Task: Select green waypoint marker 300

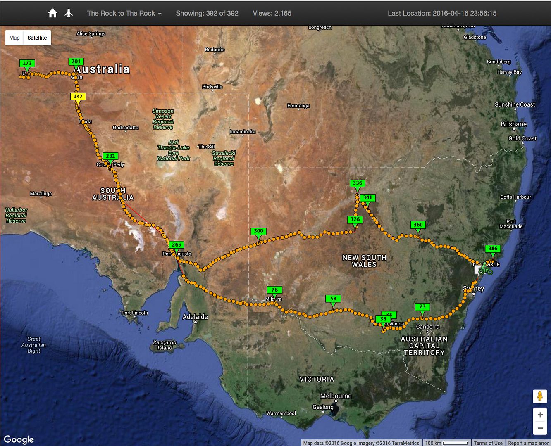Action: [x=258, y=231]
